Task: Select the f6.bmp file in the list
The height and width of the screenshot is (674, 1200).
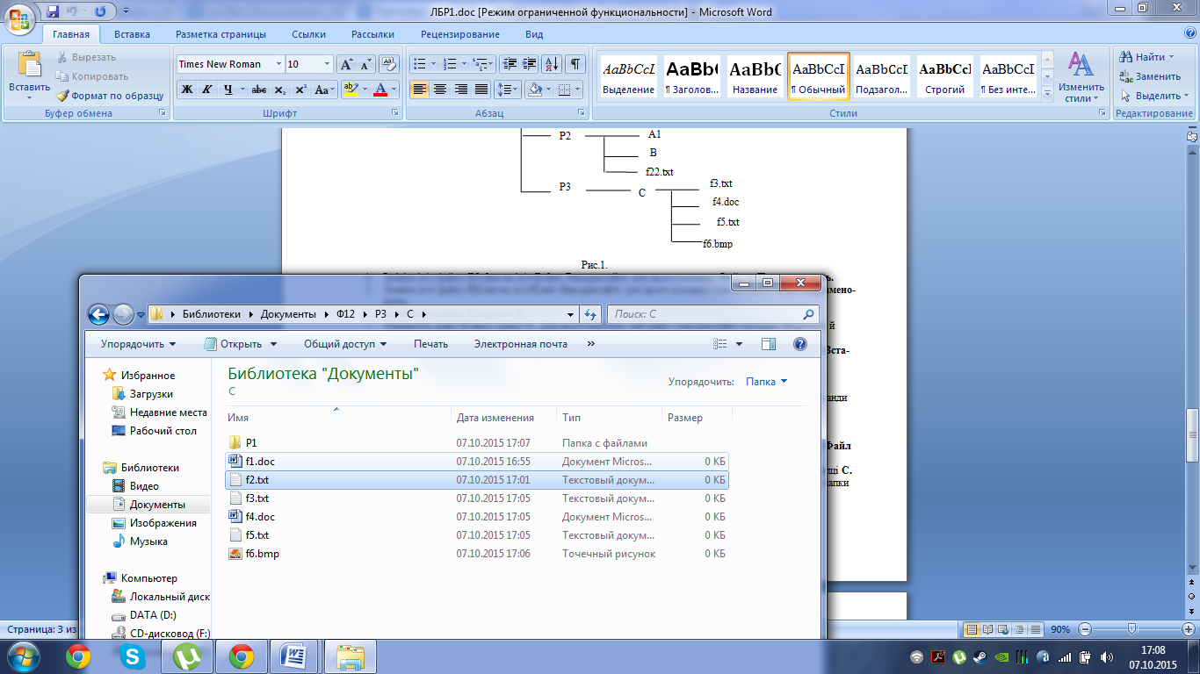Action: [262, 554]
